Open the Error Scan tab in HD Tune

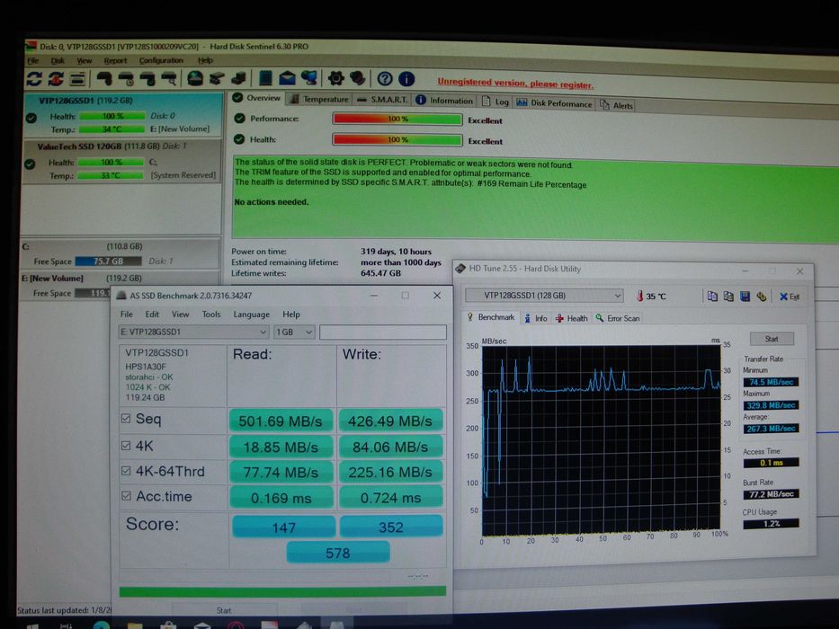coord(618,318)
